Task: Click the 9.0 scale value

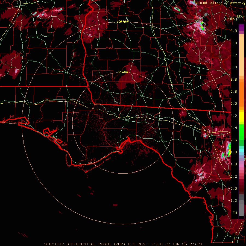Action: (234, 43)
